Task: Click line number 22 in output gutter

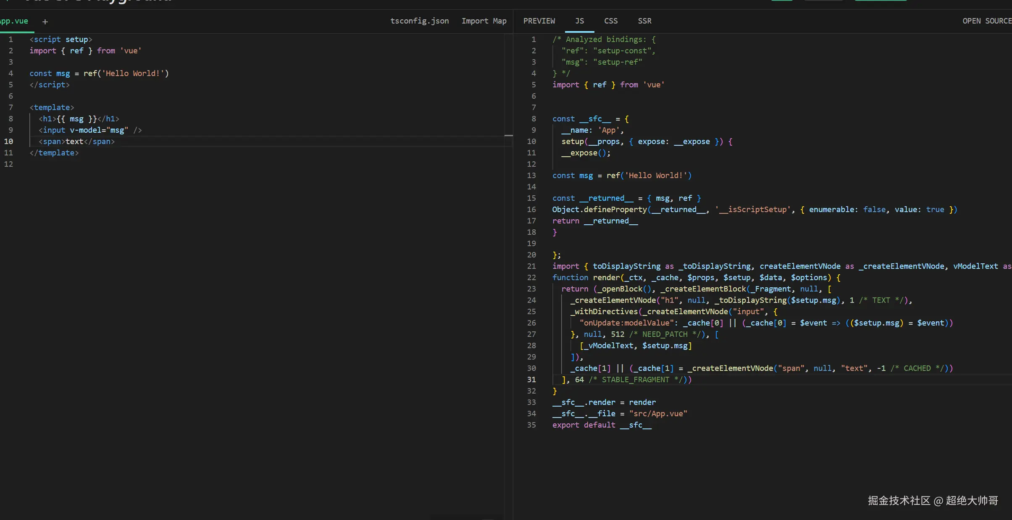Action: (531, 278)
